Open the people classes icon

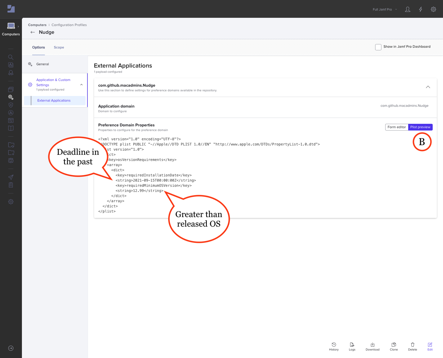tap(11, 160)
